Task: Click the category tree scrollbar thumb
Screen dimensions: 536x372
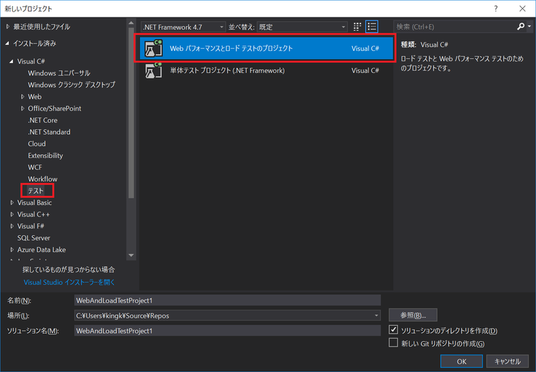Action: tap(131, 113)
